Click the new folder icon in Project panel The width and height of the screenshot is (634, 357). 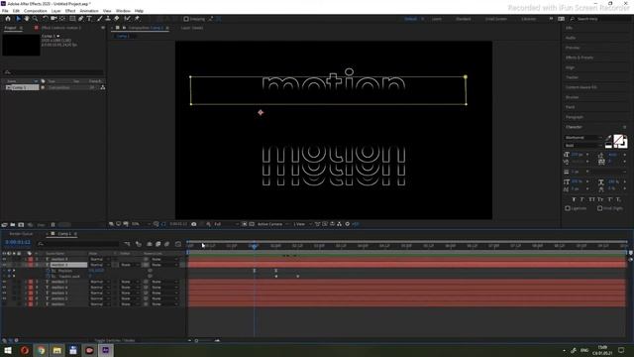pyautogui.click(x=13, y=225)
